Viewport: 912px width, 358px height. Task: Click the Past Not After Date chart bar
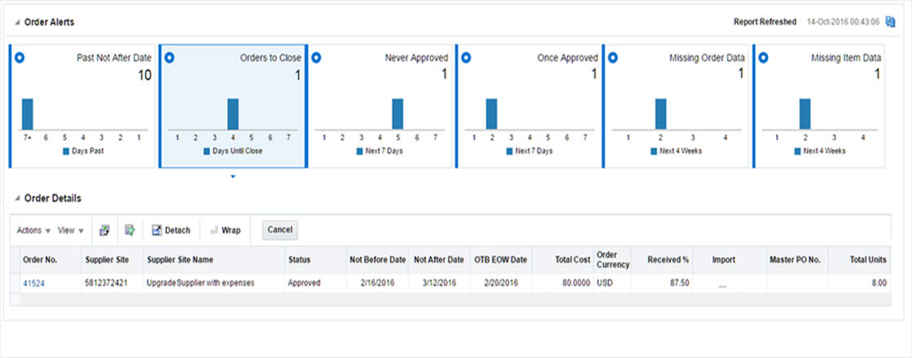point(28,115)
